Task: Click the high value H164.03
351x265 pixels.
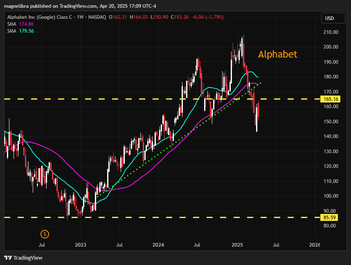Action: pos(139,17)
